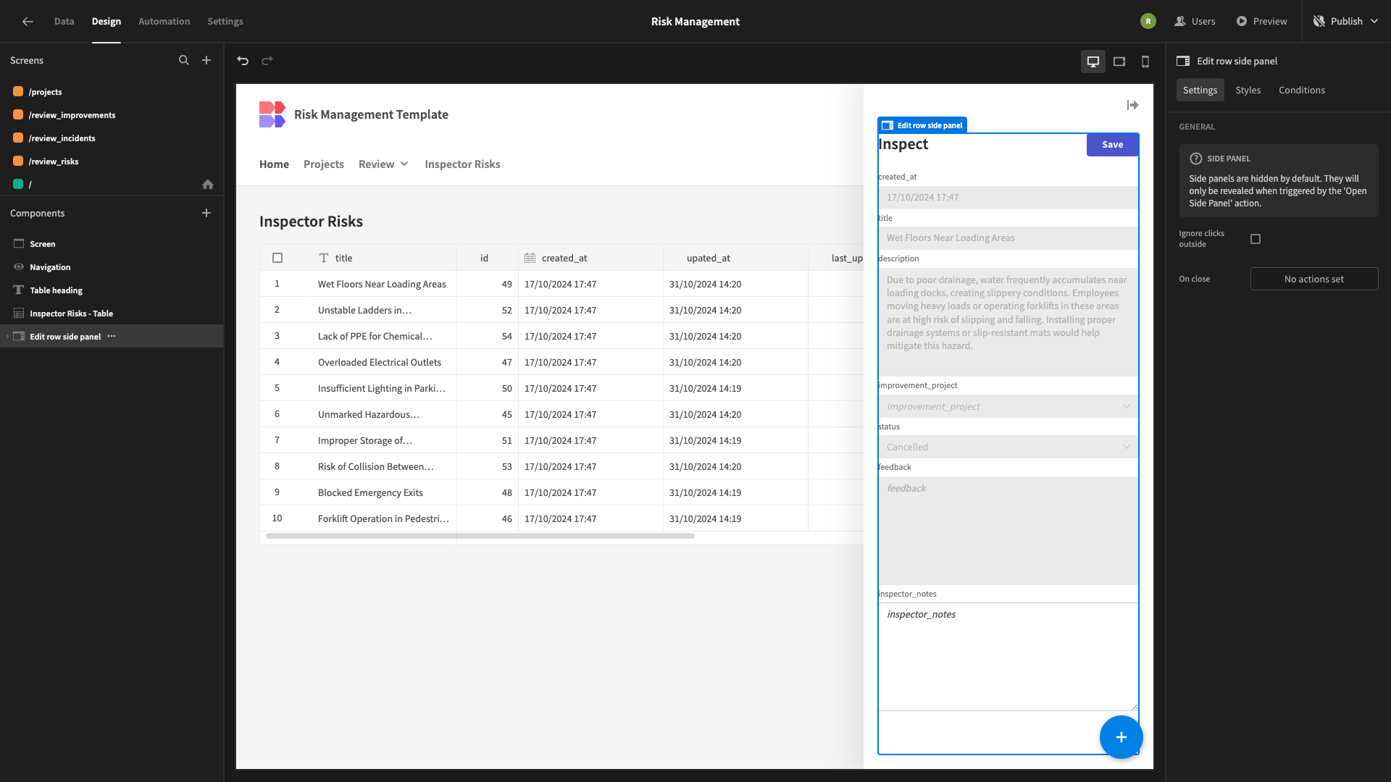The width and height of the screenshot is (1391, 782).
Task: Switch to desktop preview icon
Action: pos(1093,62)
